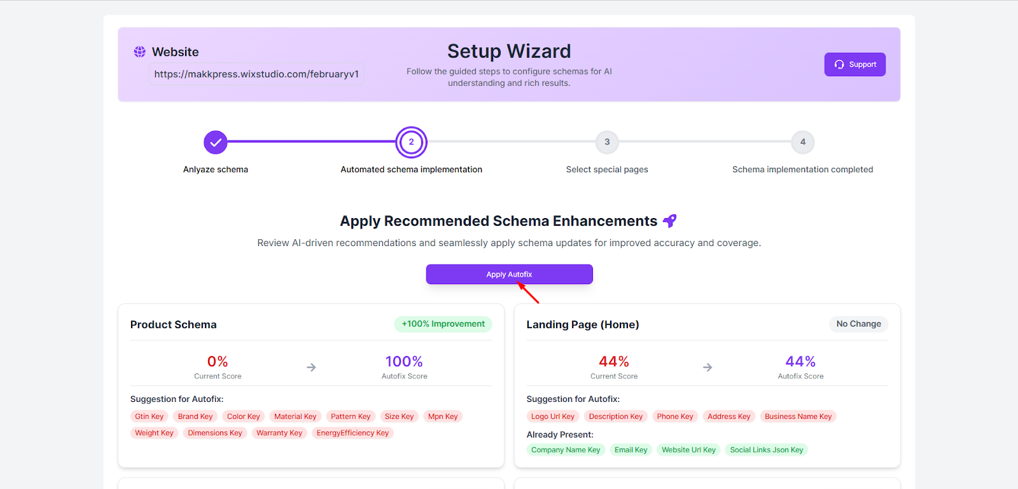Open Schema implementation completed step label

click(x=802, y=170)
